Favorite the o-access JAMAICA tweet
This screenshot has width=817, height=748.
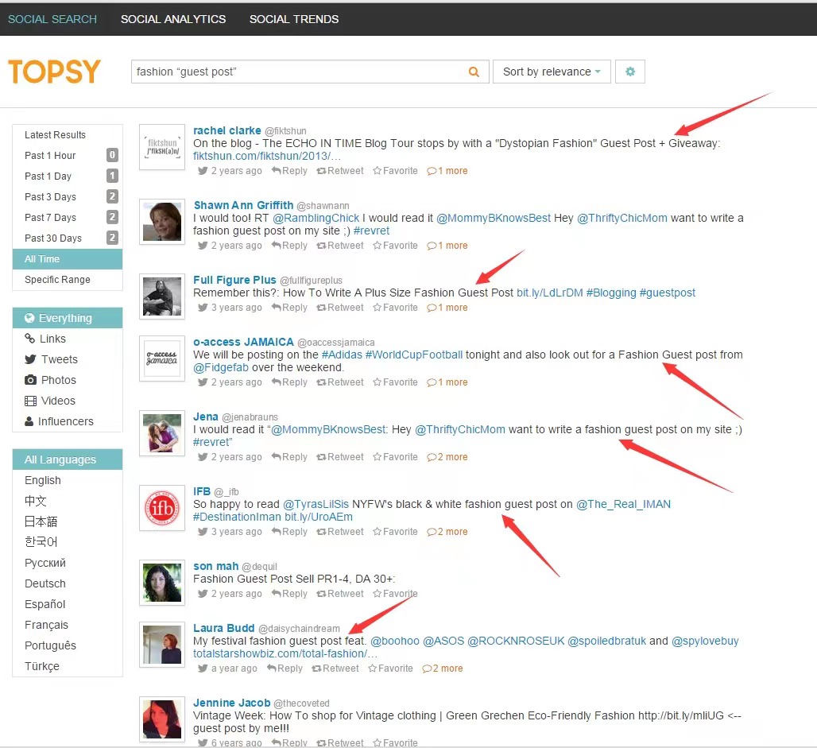click(396, 382)
